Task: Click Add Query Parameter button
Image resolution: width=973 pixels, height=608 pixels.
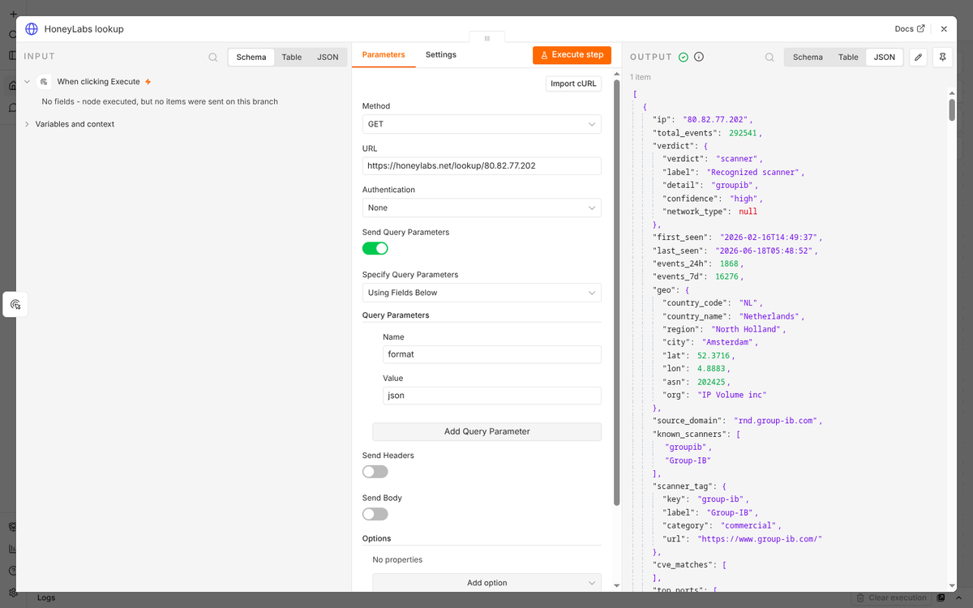Action: pyautogui.click(x=486, y=431)
